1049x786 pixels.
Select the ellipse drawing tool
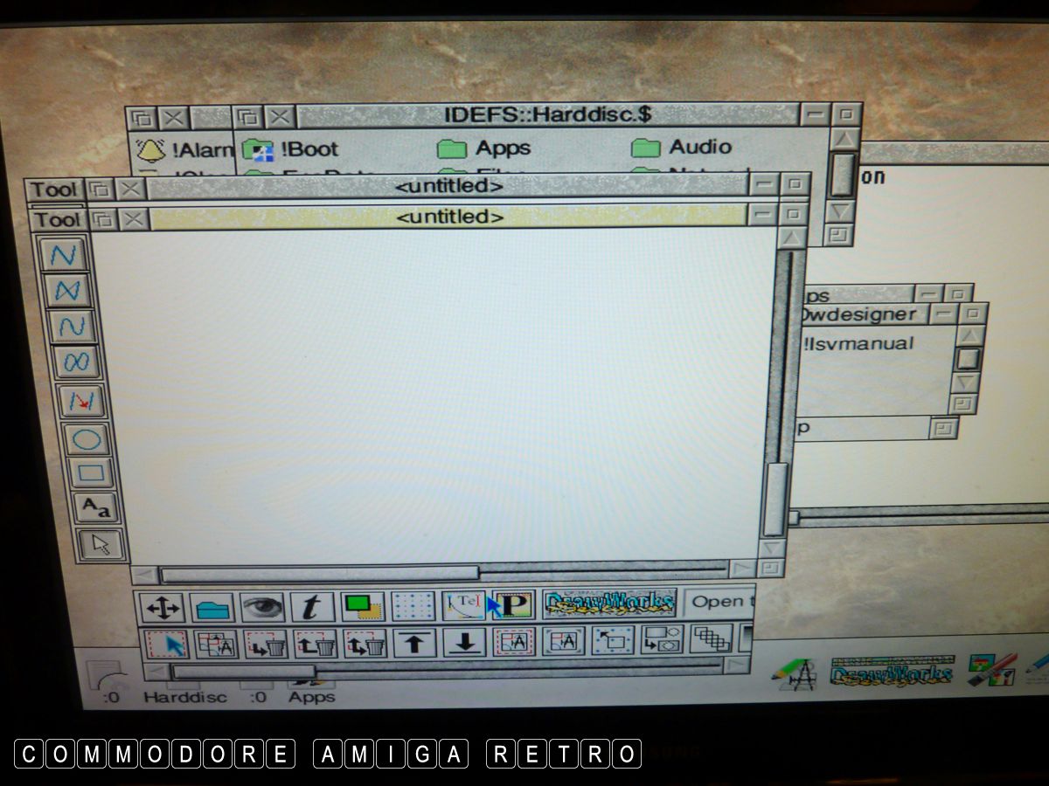point(86,438)
